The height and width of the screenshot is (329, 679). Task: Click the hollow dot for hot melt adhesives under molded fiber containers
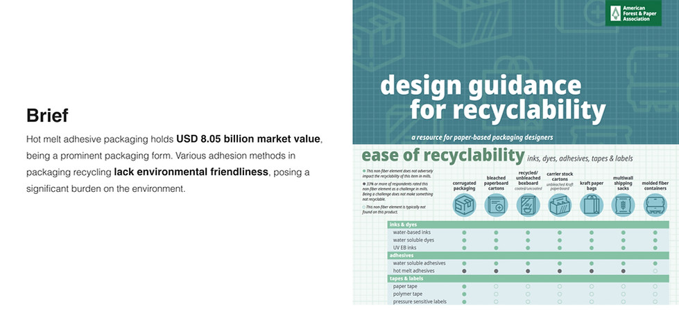655,271
